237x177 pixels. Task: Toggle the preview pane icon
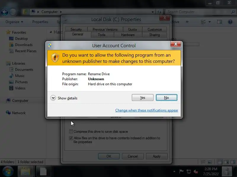pyautogui.click(x=220, y=22)
